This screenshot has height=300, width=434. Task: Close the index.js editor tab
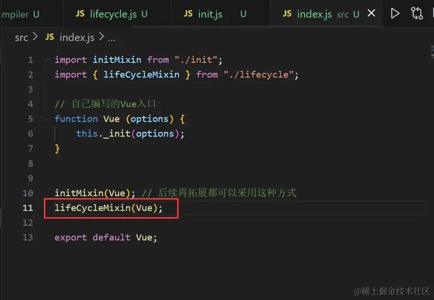click(x=371, y=13)
